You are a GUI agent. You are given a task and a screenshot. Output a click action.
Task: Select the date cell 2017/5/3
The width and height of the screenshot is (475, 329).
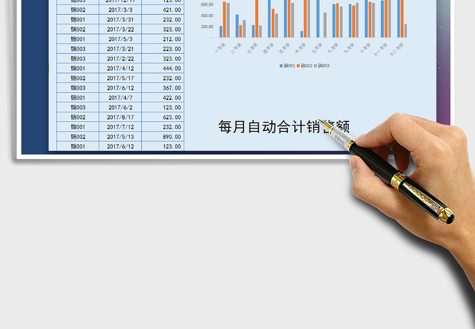point(121,39)
